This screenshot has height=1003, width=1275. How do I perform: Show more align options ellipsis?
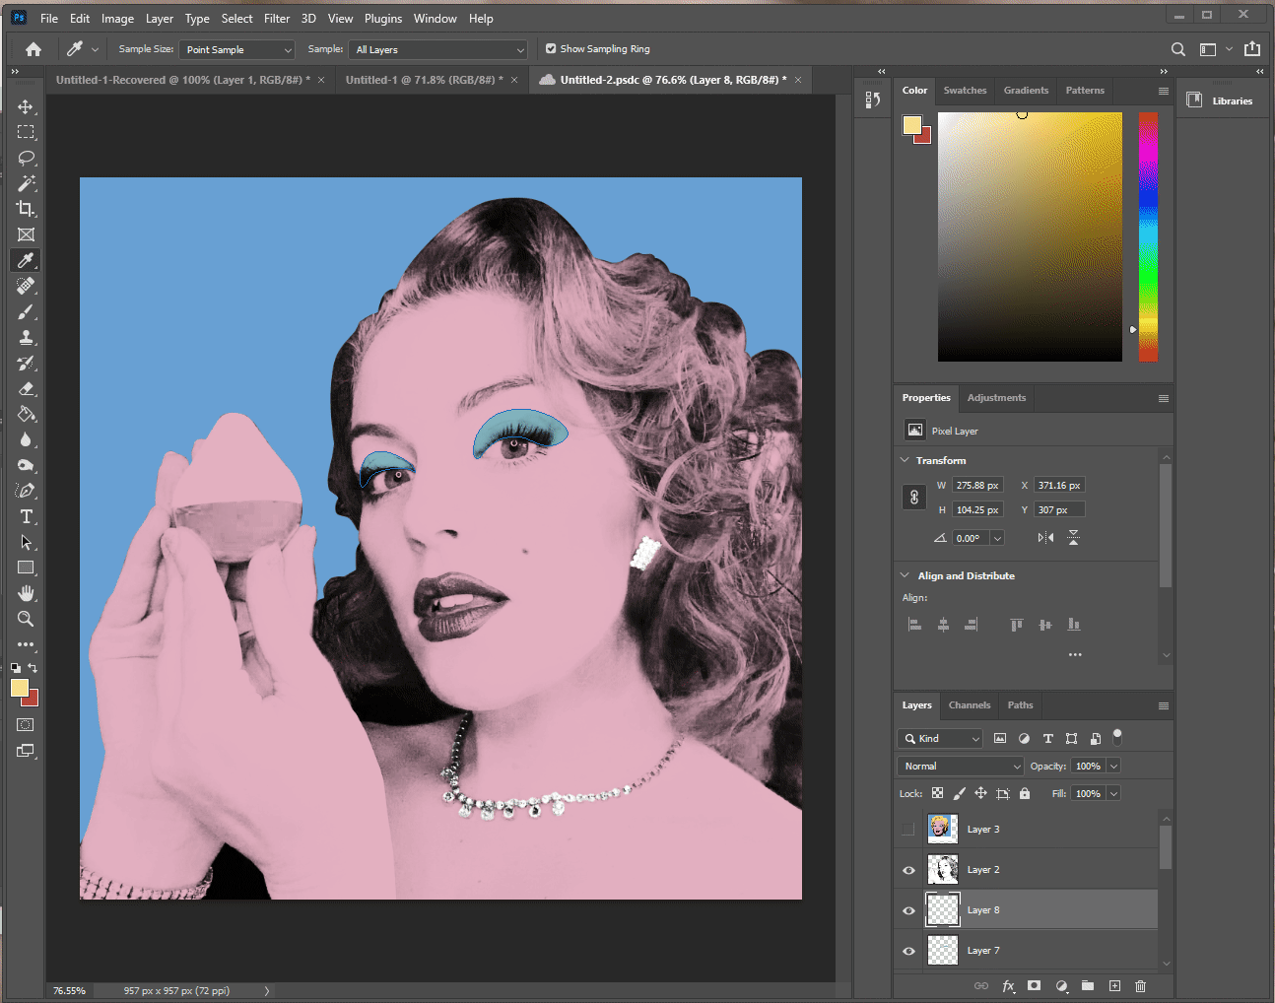coord(1075,654)
